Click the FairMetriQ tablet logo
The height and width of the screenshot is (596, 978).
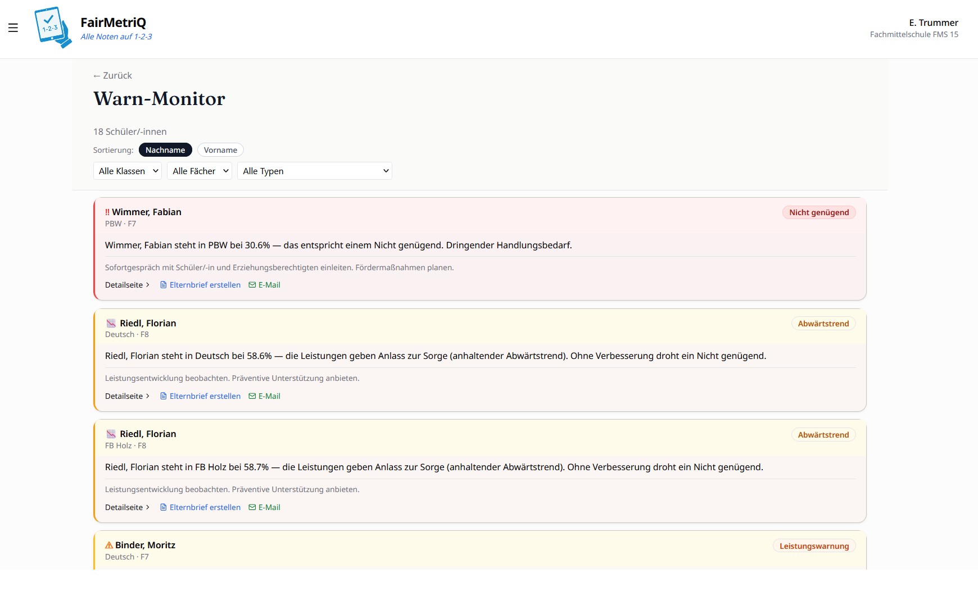53,28
